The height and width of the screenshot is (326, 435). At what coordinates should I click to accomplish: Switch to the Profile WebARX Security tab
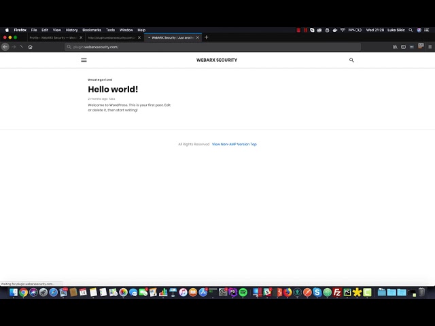[x=53, y=38]
